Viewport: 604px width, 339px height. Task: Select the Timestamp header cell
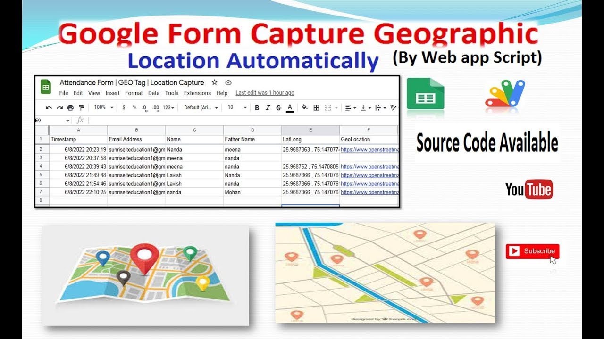coord(78,139)
